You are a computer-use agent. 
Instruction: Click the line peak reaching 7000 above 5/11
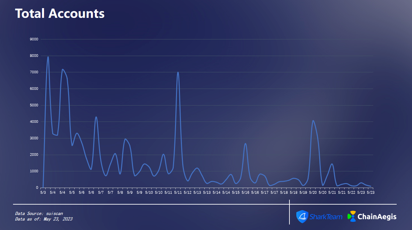178,72
